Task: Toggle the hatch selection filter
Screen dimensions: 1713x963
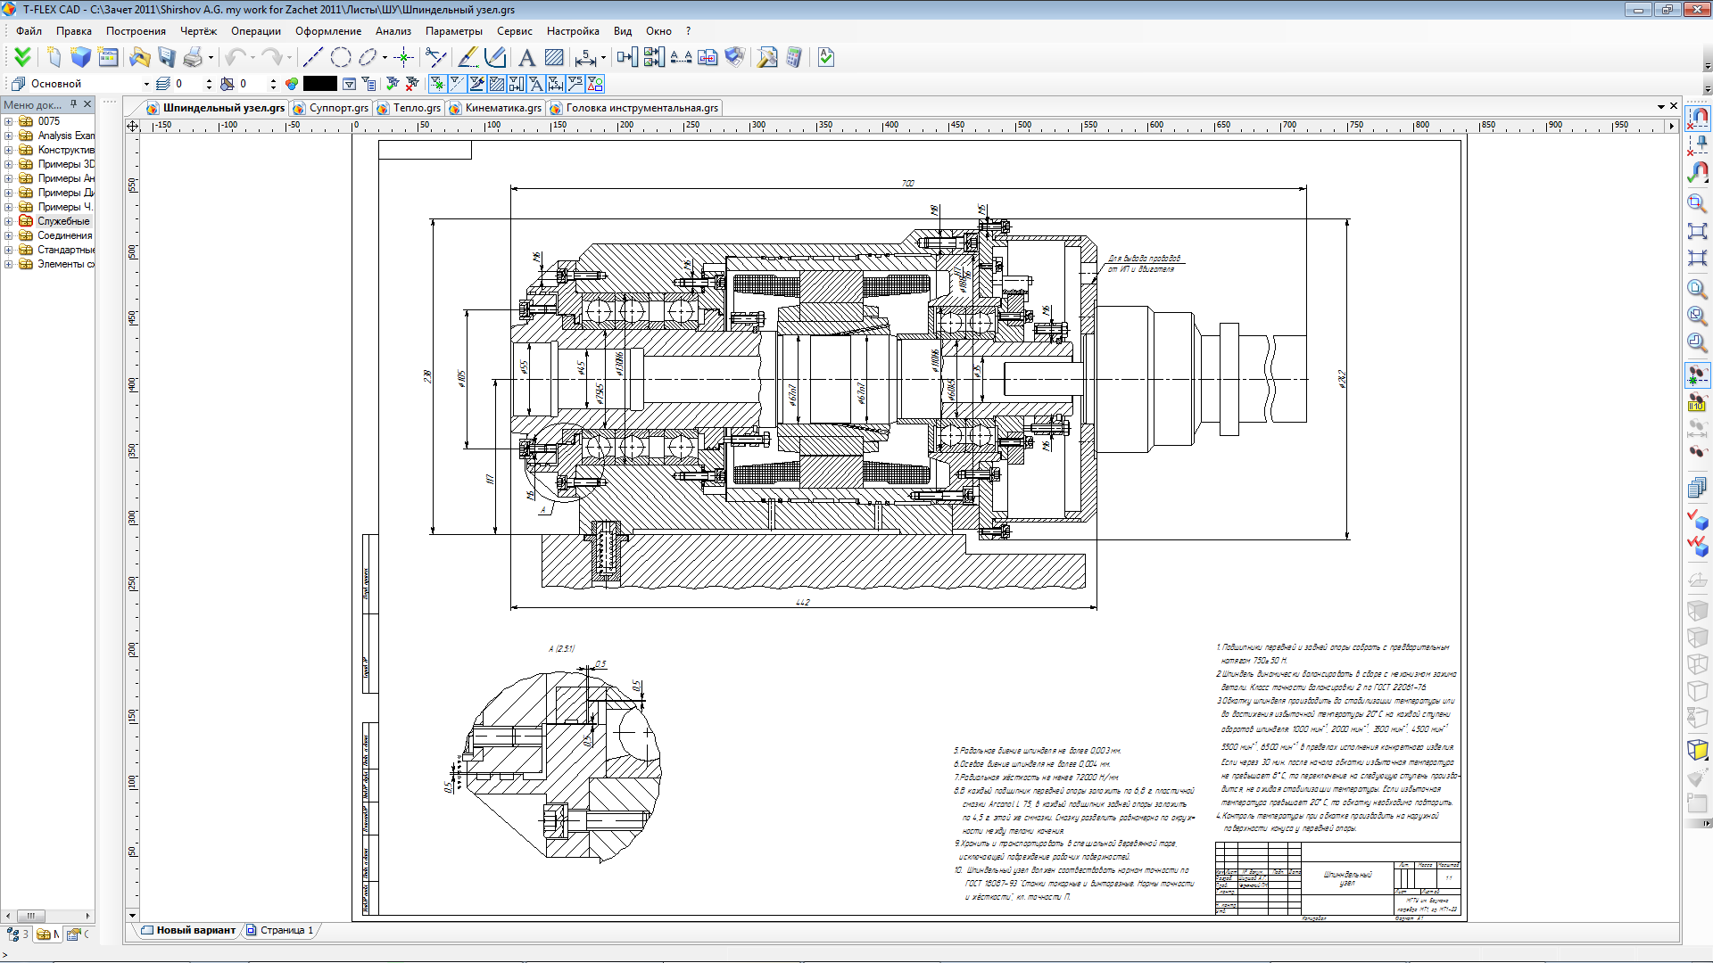Action: [x=496, y=84]
